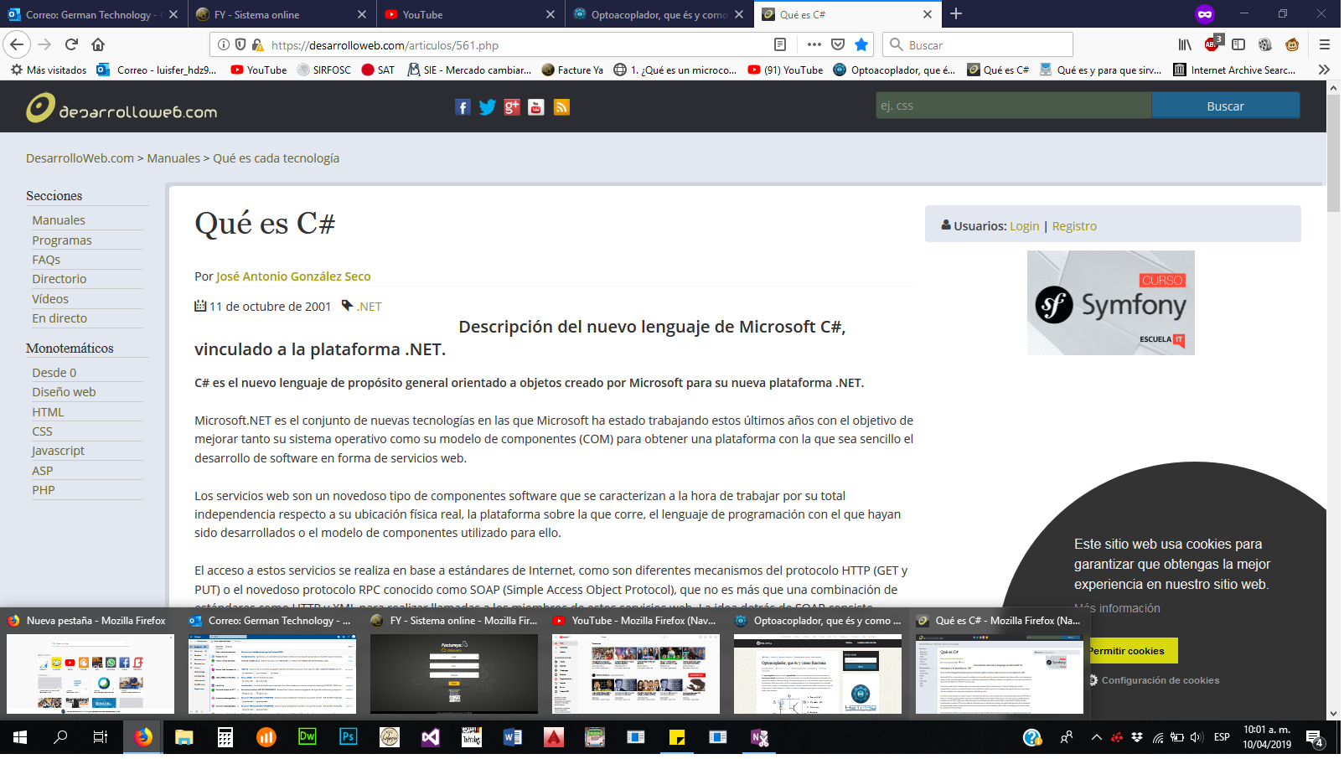Focus the site search field 'ej. css'
The width and height of the screenshot is (1344, 759).
(1014, 106)
